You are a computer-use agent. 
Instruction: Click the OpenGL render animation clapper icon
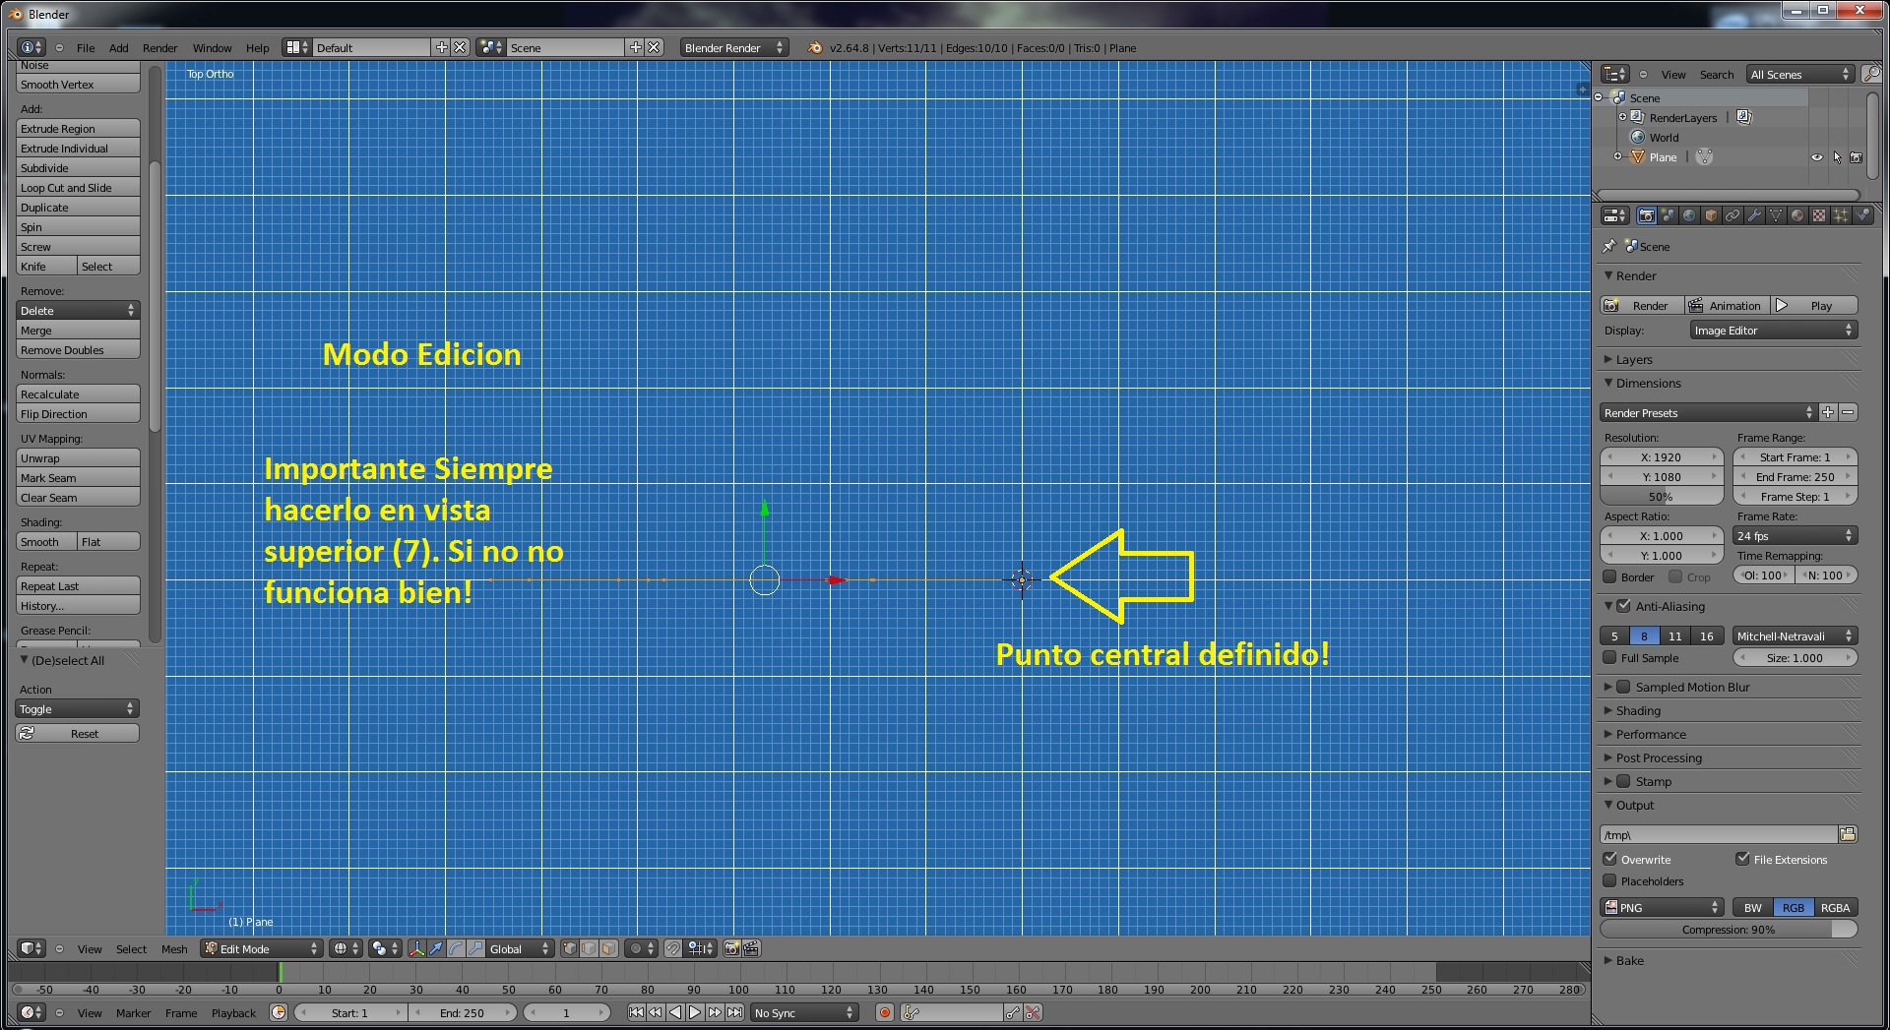(x=751, y=948)
